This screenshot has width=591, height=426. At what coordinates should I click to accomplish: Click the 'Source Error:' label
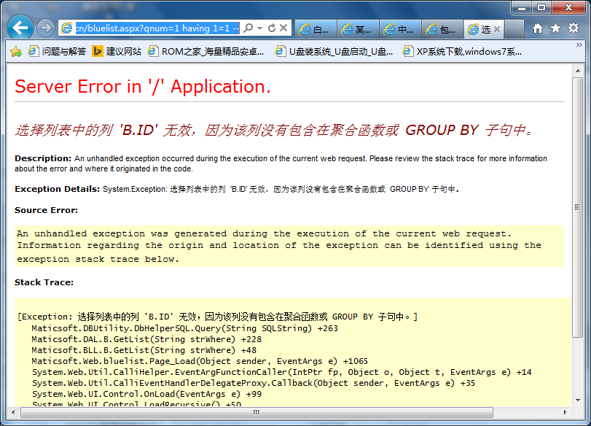47,210
